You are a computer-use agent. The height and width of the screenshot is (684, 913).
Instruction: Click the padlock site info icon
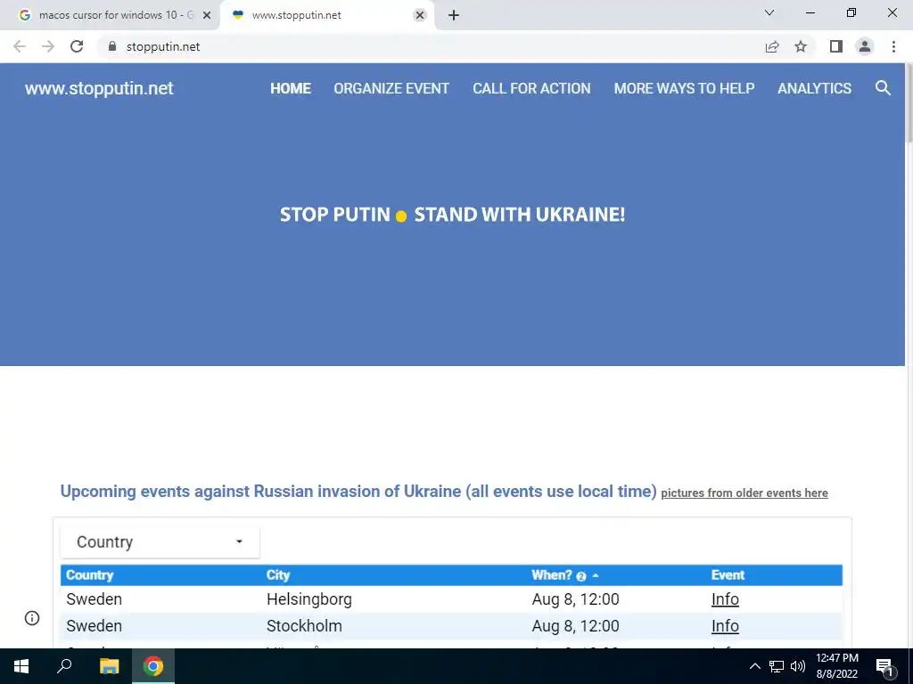[x=112, y=46]
